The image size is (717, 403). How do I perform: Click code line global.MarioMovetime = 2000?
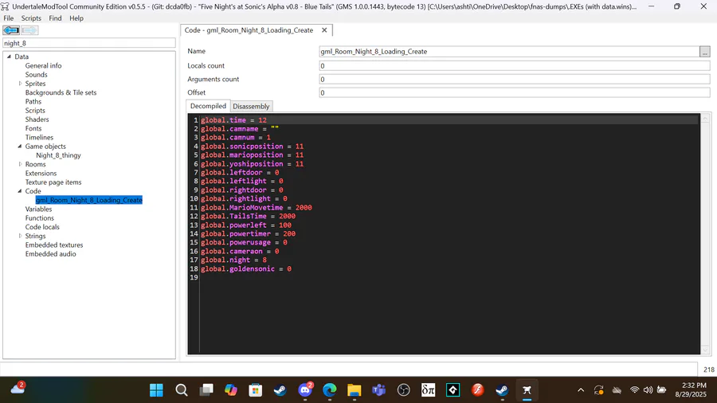coord(256,207)
